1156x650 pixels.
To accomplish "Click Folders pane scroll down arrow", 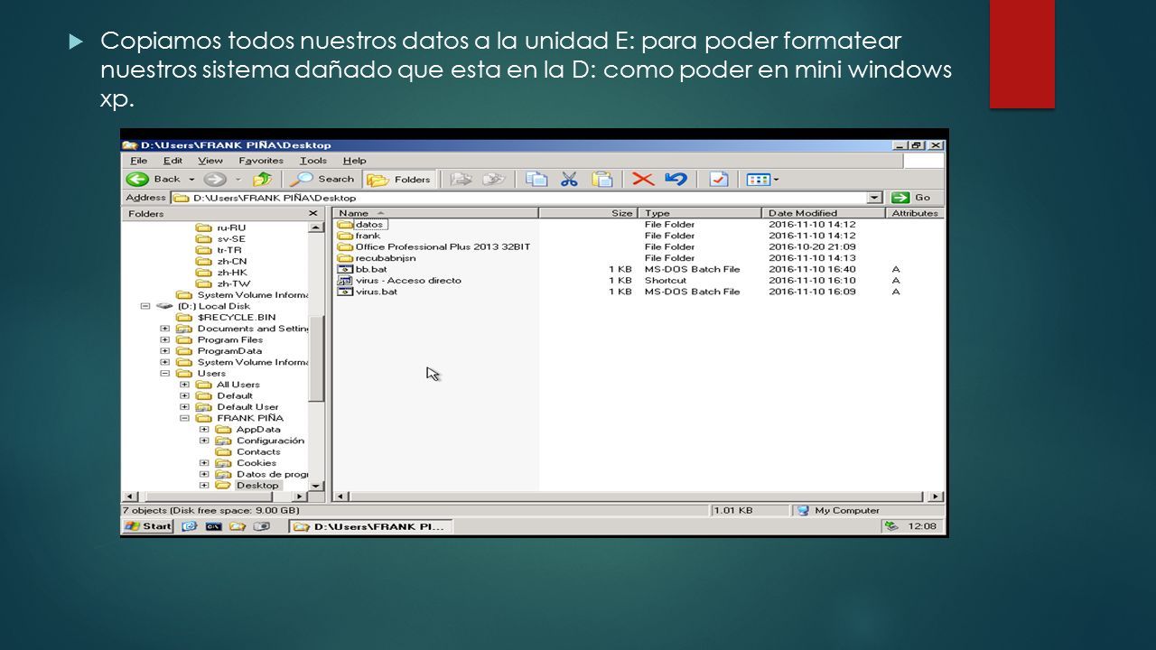I will point(316,485).
